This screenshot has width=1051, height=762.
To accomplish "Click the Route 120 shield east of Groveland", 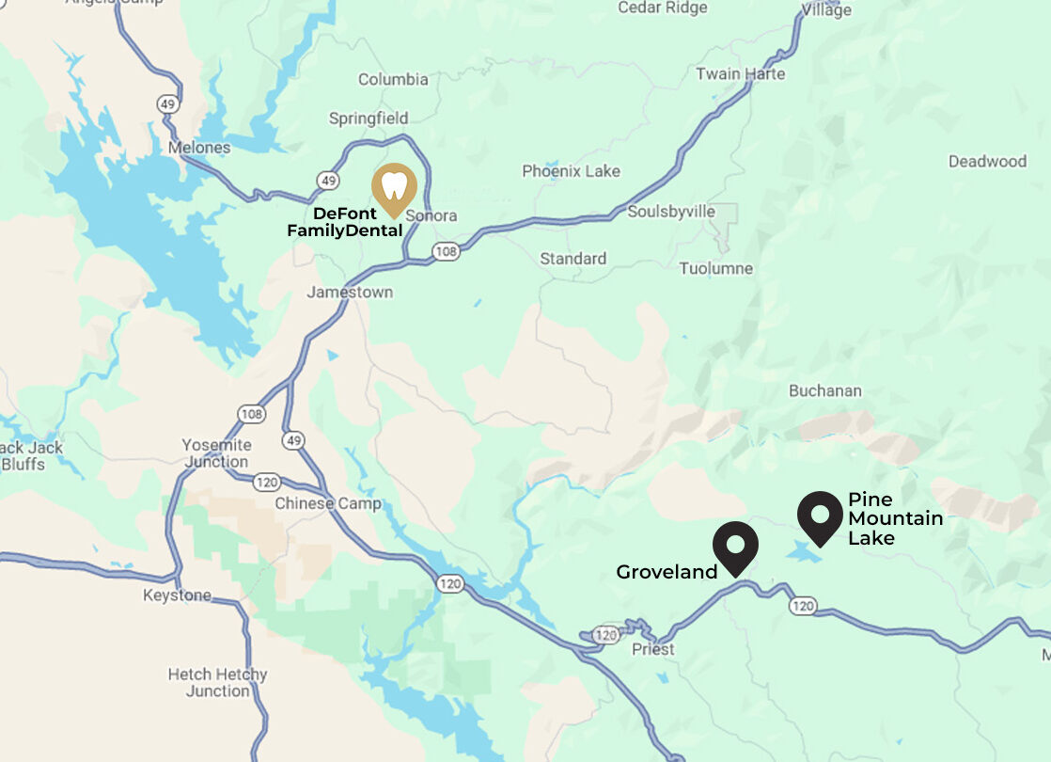I will [802, 606].
